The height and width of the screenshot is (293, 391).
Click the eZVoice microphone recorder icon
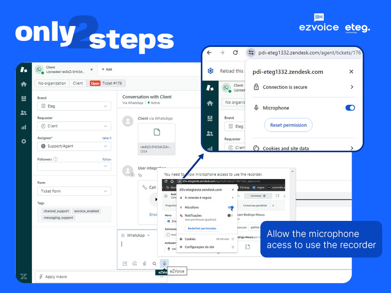click(164, 263)
